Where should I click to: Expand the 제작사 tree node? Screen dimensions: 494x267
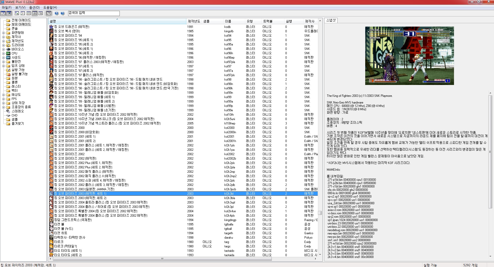click(3, 37)
